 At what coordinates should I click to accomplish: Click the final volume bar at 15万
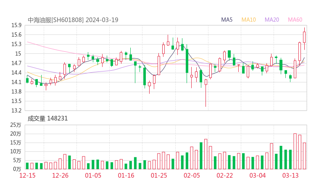click(x=304, y=156)
